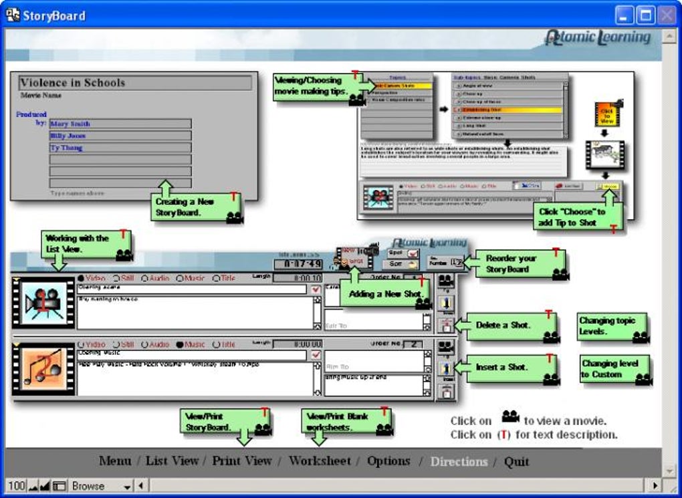Click red T on Click Choose to add Tip label
Image resolution: width=682 pixels, height=498 pixels.
(614, 229)
